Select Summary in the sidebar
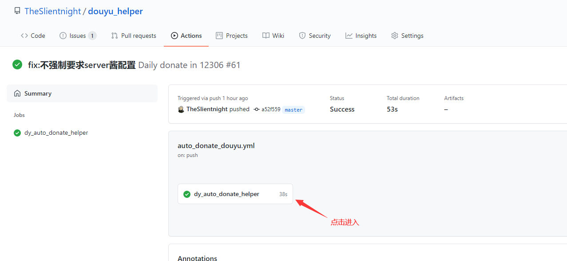Image resolution: width=567 pixels, height=261 pixels. [82, 93]
